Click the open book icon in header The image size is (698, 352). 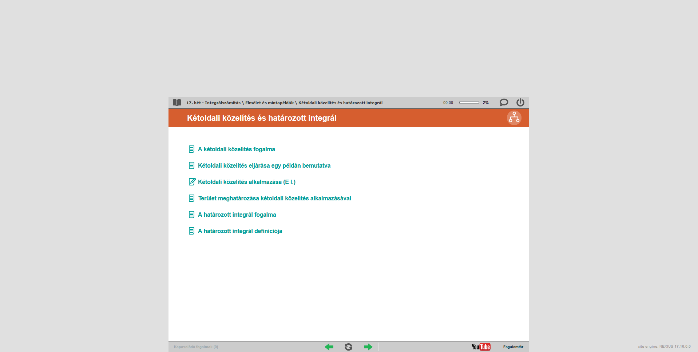pyautogui.click(x=177, y=103)
